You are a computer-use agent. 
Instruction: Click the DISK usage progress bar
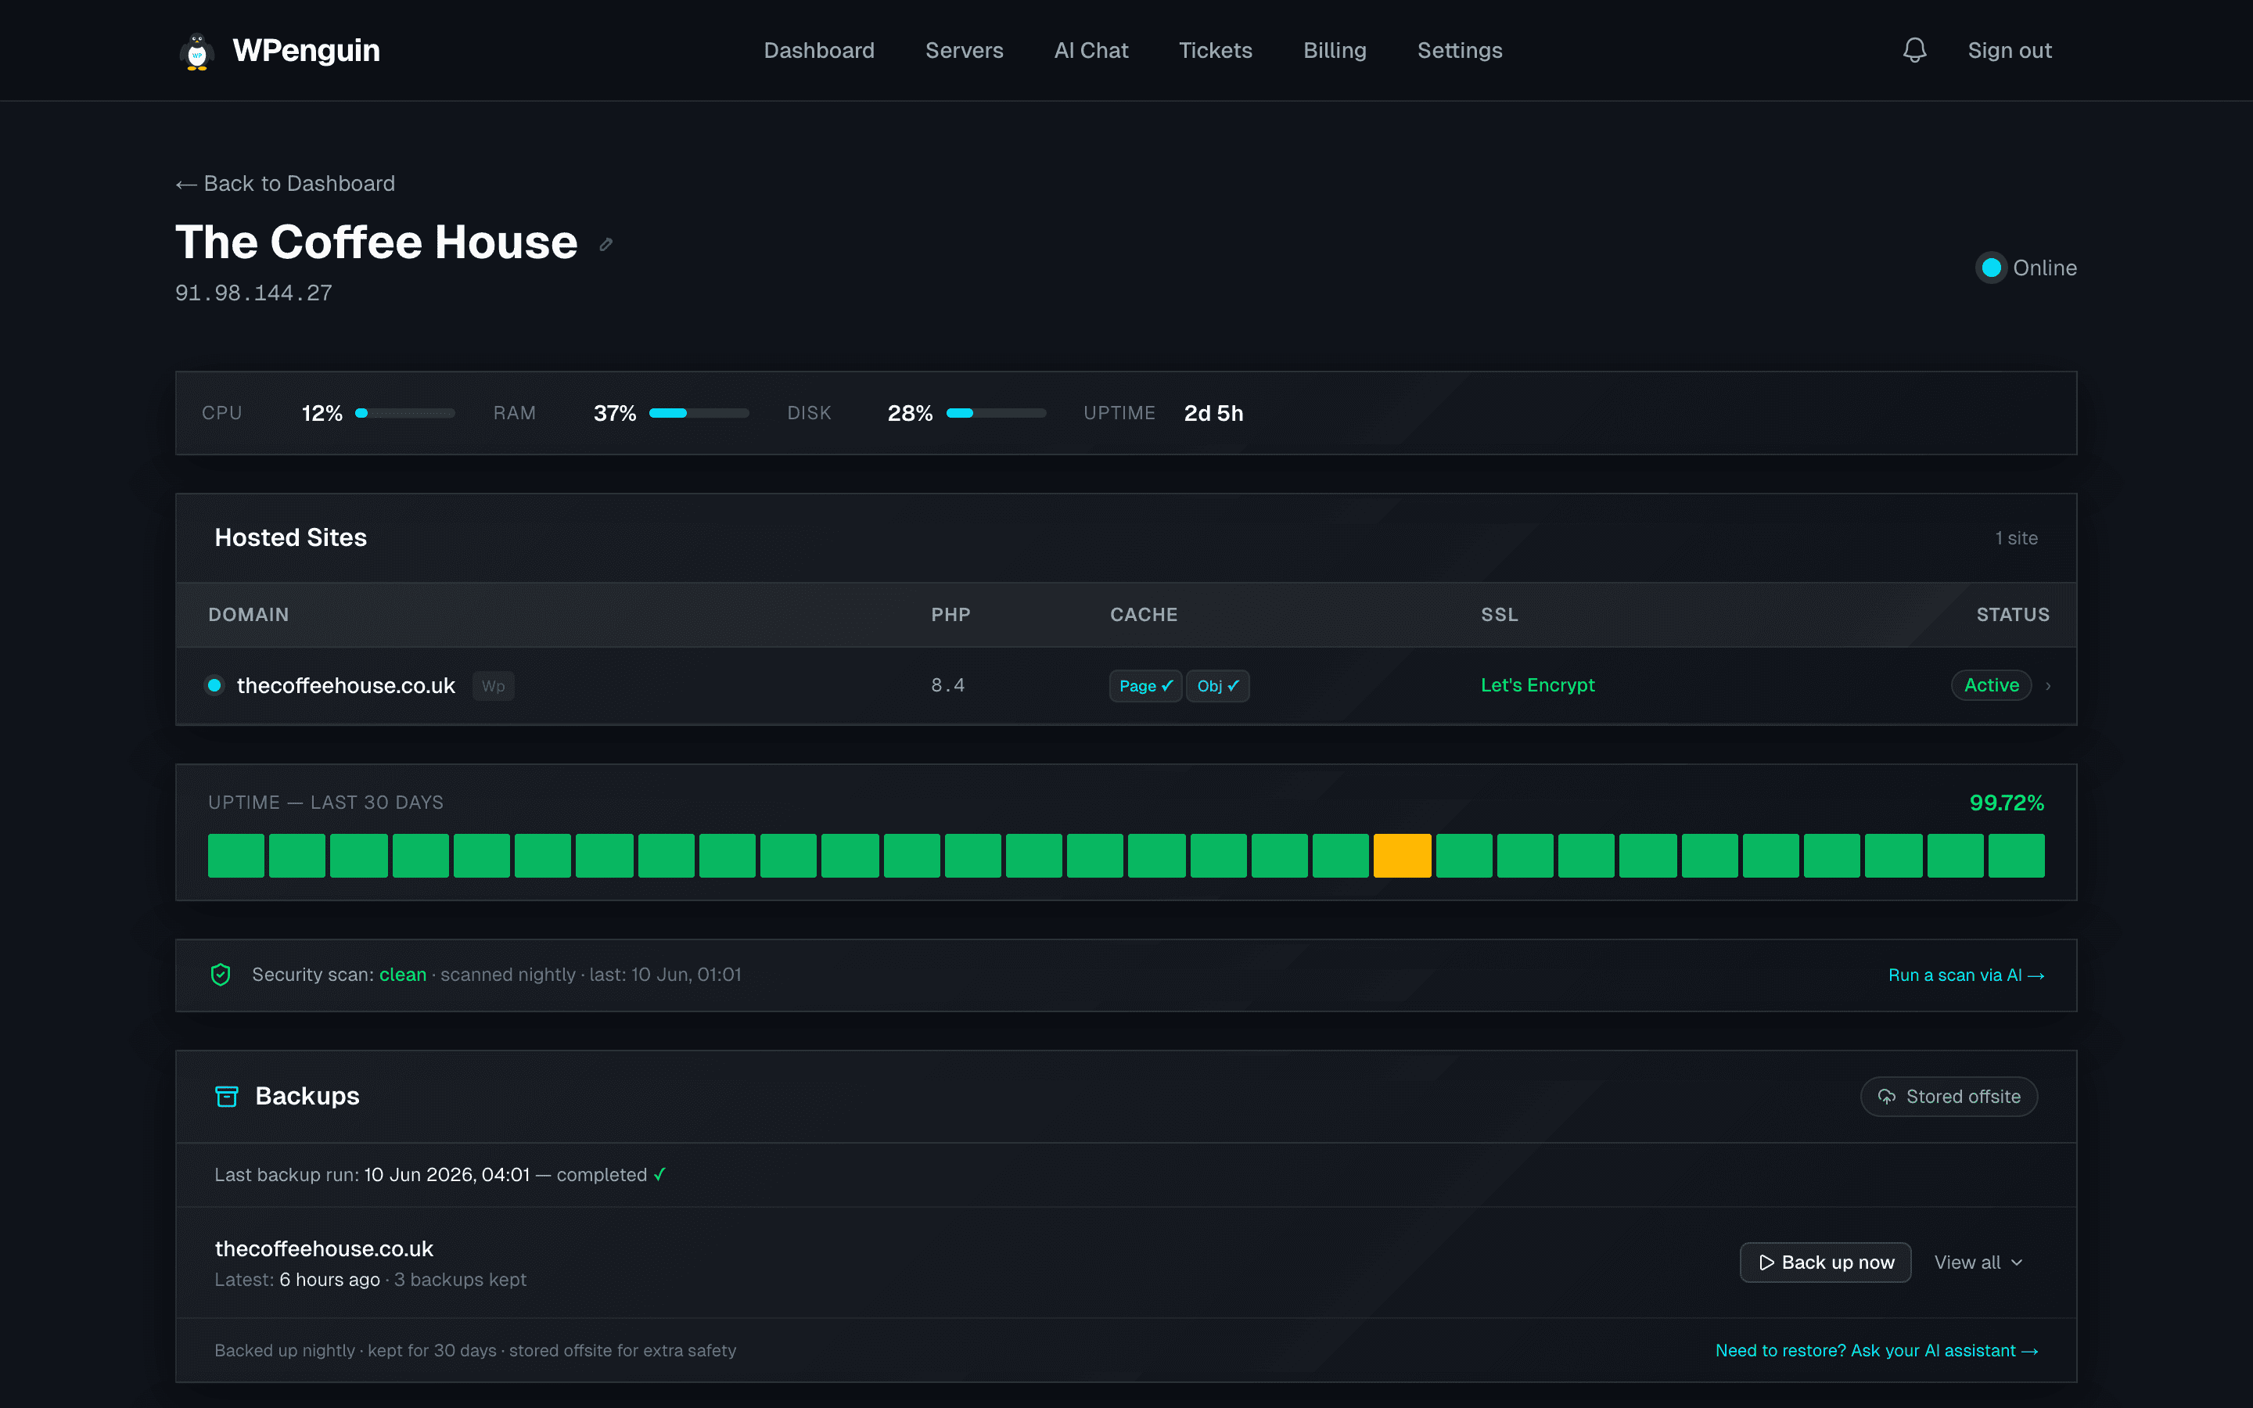click(x=996, y=414)
